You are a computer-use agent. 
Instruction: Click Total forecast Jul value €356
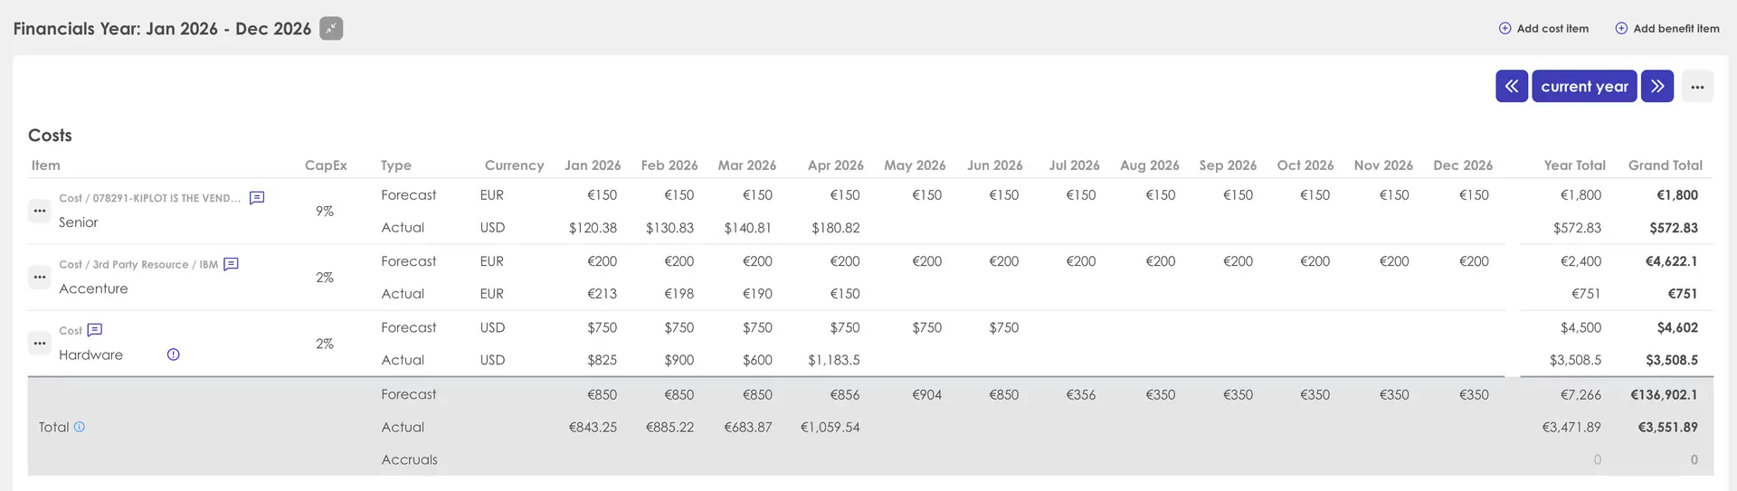point(1080,395)
